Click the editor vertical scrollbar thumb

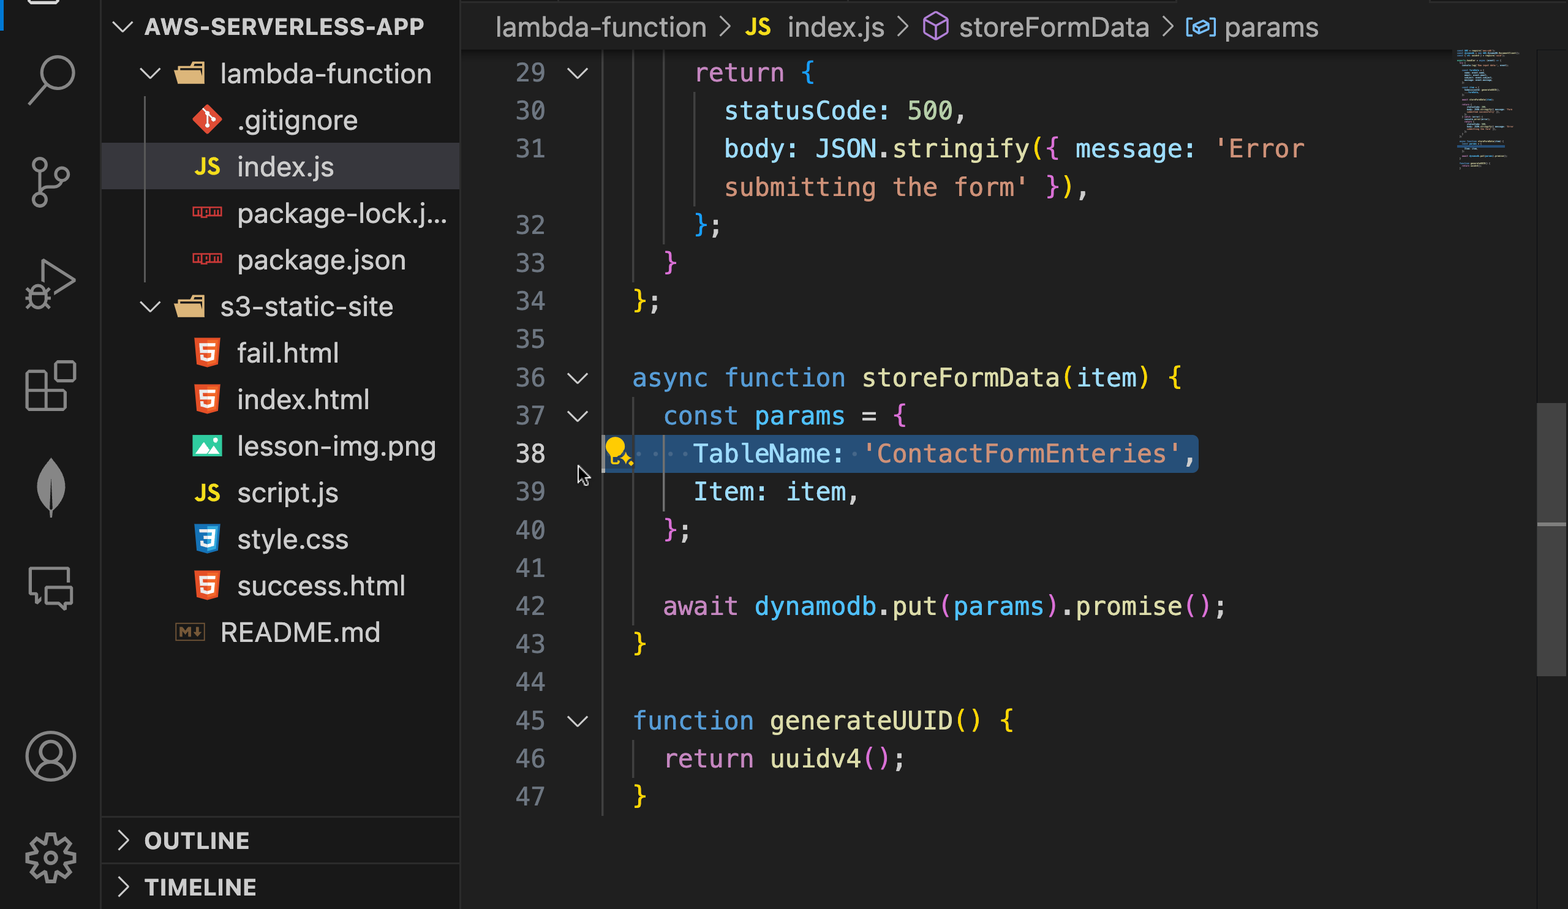click(1551, 539)
